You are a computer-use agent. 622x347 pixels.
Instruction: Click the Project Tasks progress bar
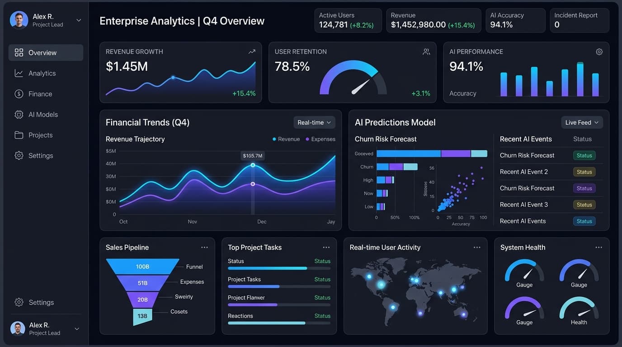click(279, 286)
